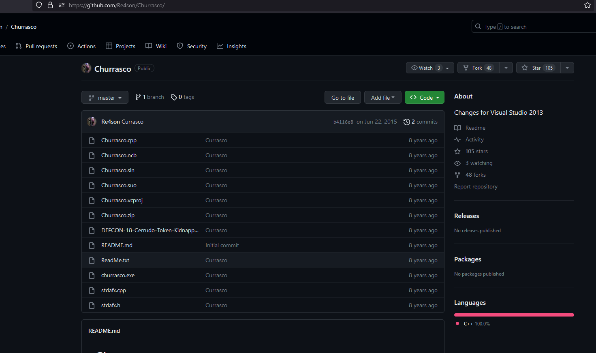Image resolution: width=596 pixels, height=353 pixels.
Task: Click the Churrasco repository owner avatar
Action: click(86, 68)
